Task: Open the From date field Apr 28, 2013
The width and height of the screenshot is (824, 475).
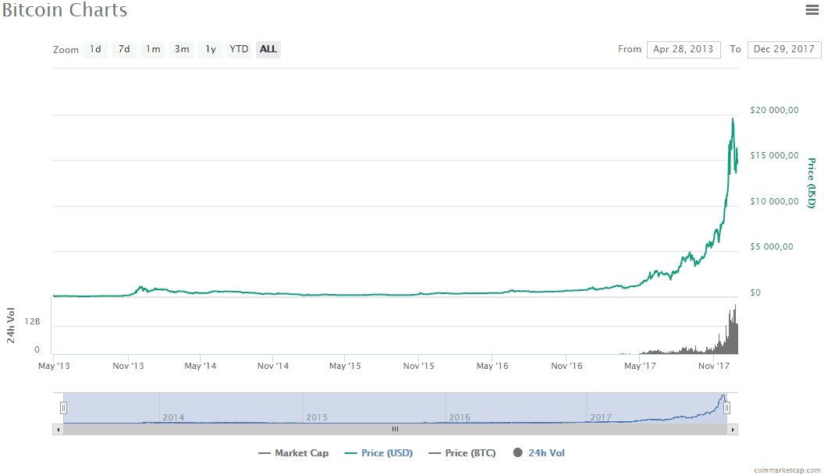Action: coord(684,49)
